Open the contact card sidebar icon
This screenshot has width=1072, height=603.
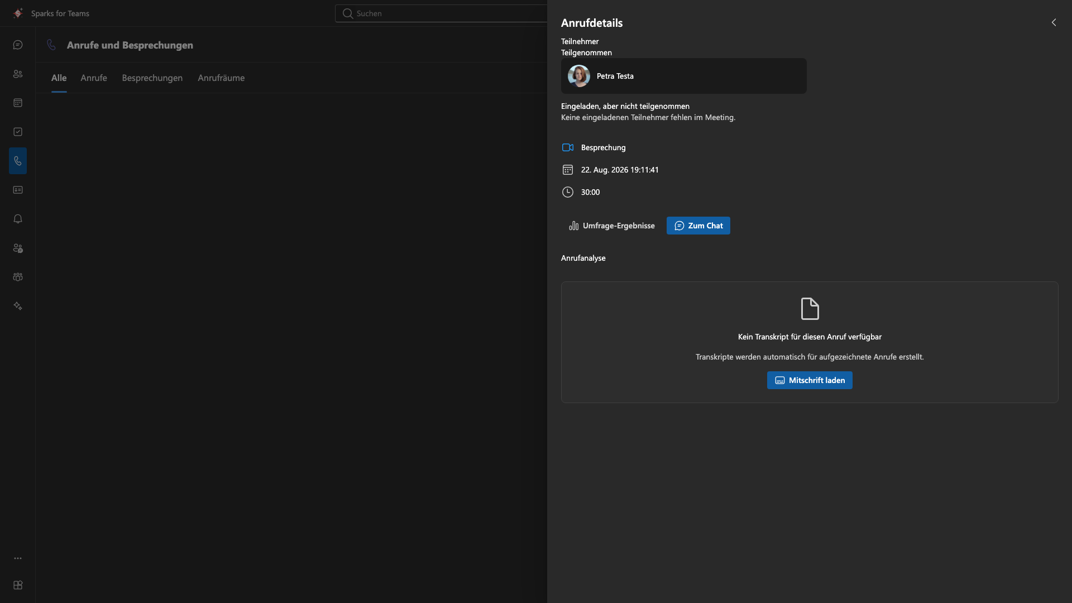18,190
